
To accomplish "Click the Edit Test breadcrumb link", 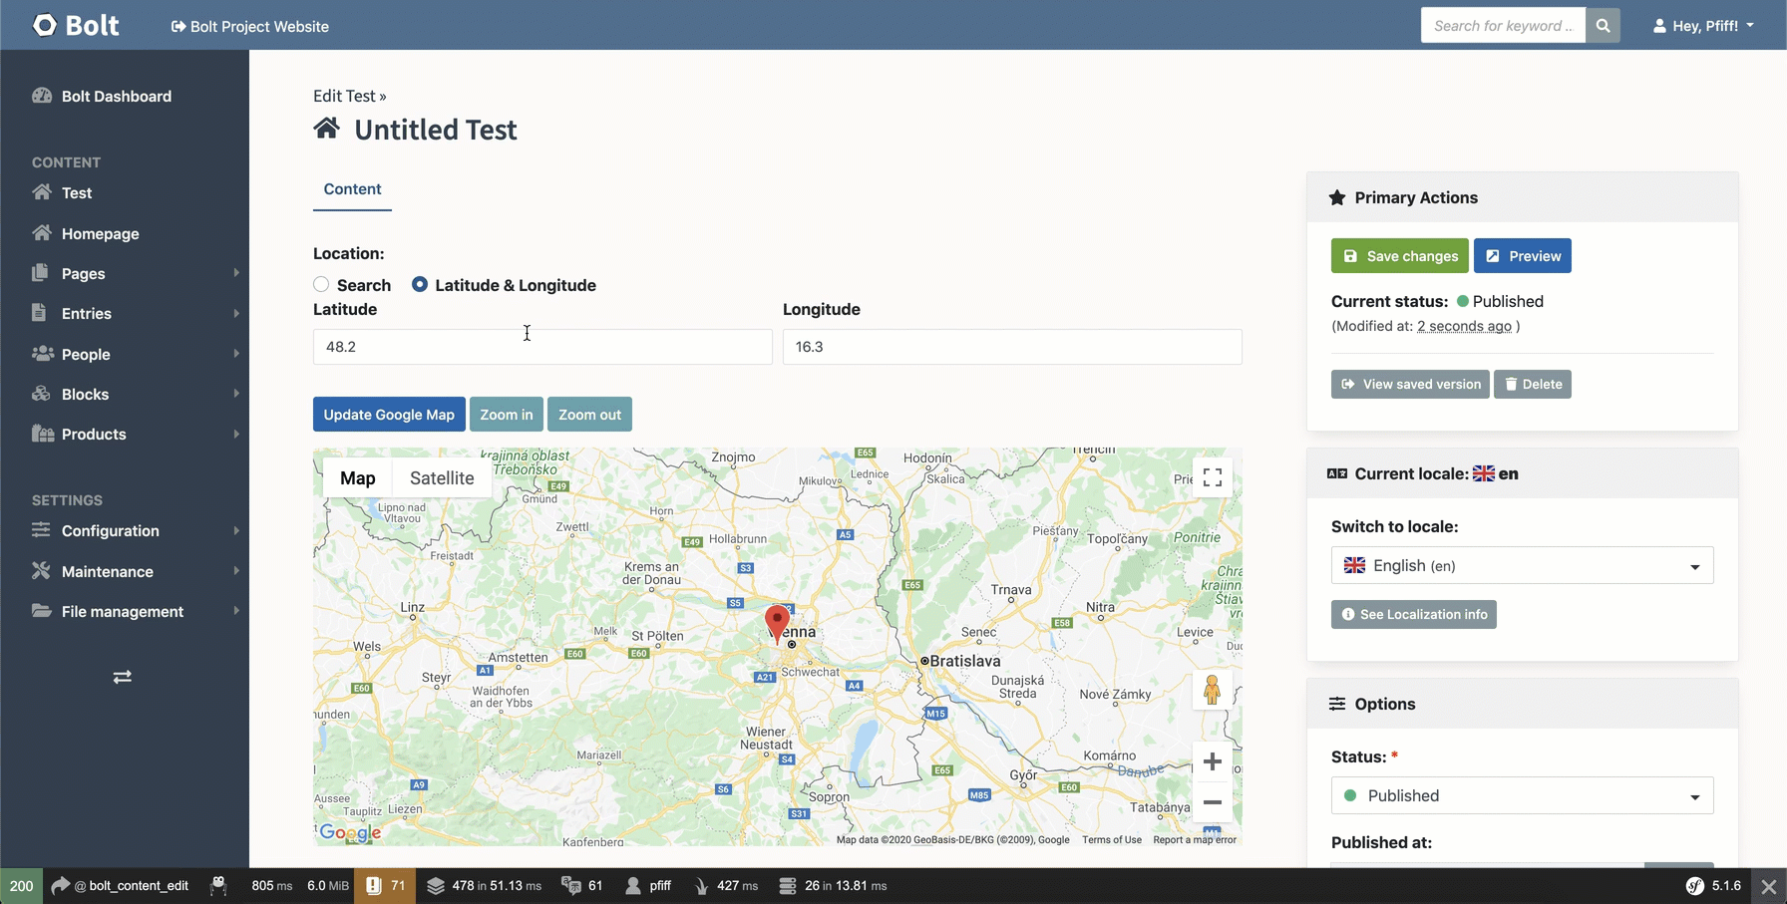I will click(344, 96).
